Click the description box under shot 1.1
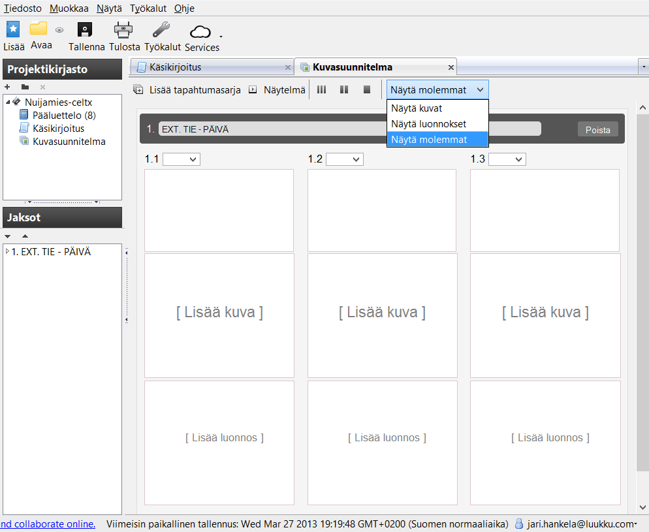 (x=219, y=210)
